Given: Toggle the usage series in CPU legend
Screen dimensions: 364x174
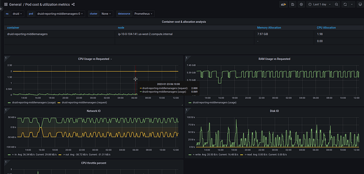Looking at the screenshot, I should click(x=31, y=102).
